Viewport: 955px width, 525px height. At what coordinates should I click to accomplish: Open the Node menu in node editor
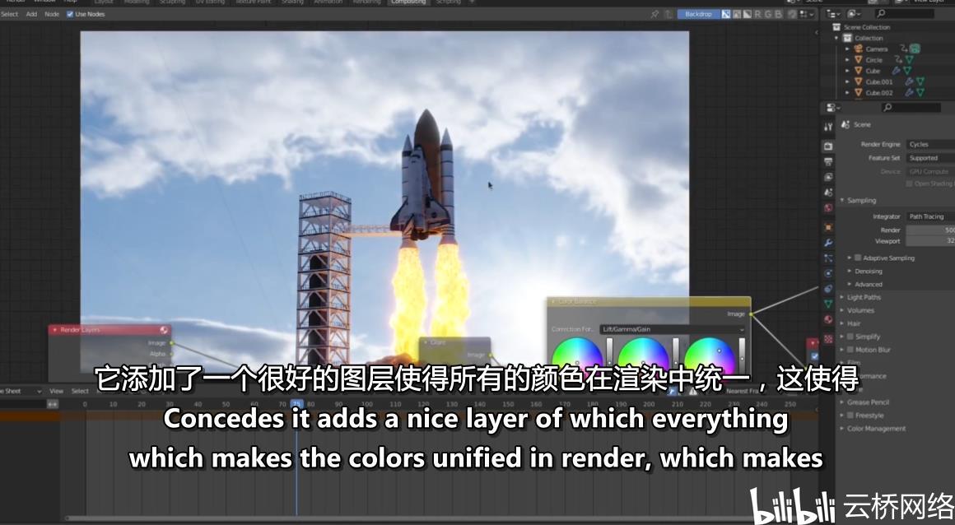pyautogui.click(x=52, y=14)
